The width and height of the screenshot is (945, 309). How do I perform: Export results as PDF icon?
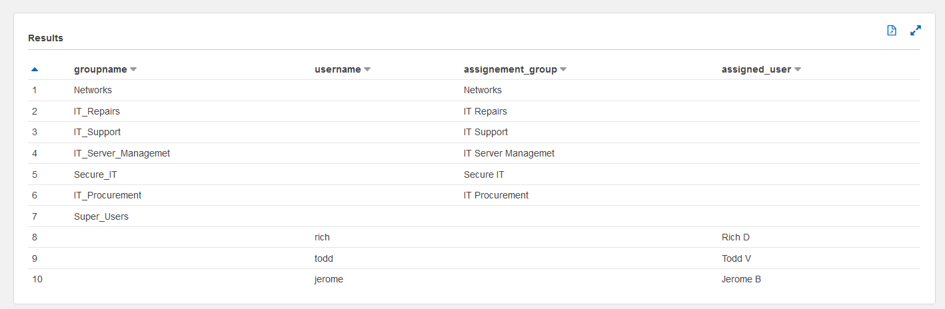tap(892, 31)
